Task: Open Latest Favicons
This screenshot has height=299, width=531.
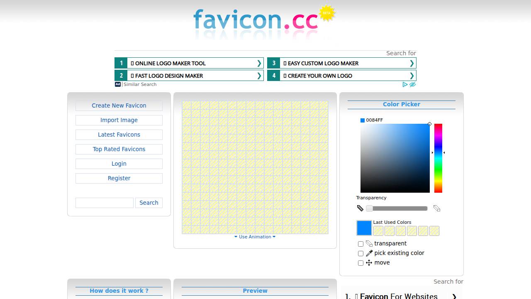Action: [119, 135]
